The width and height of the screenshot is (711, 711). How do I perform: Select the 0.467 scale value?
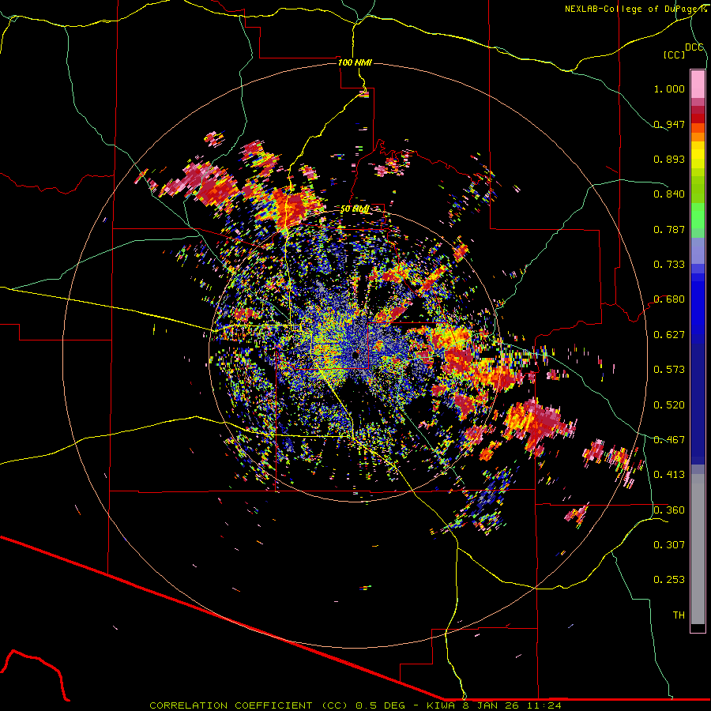tap(669, 440)
